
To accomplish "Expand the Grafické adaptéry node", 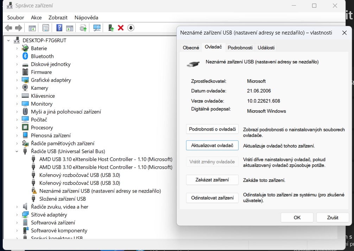I will 17,80.
